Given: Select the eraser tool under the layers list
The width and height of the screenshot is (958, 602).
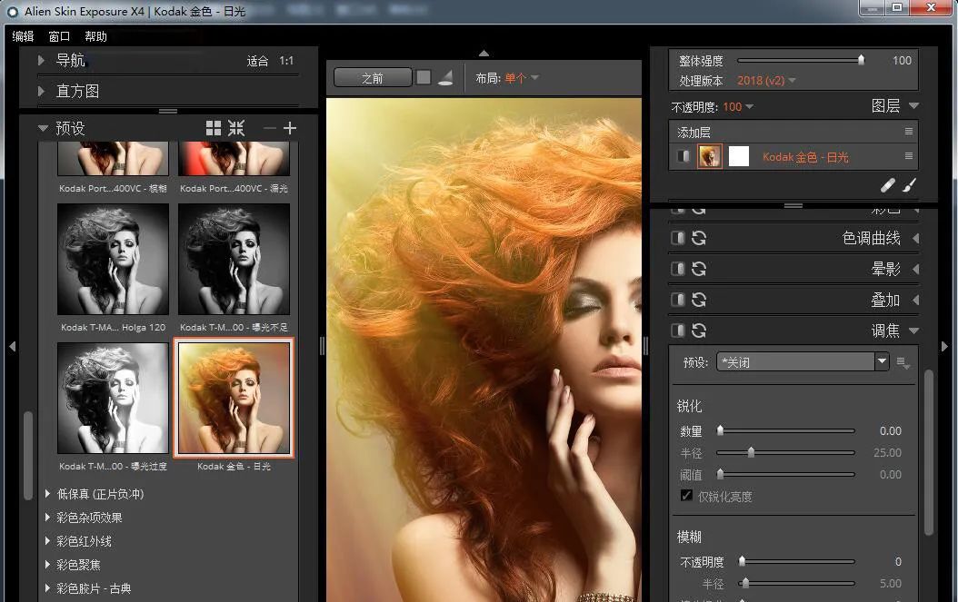Looking at the screenshot, I should 888,185.
